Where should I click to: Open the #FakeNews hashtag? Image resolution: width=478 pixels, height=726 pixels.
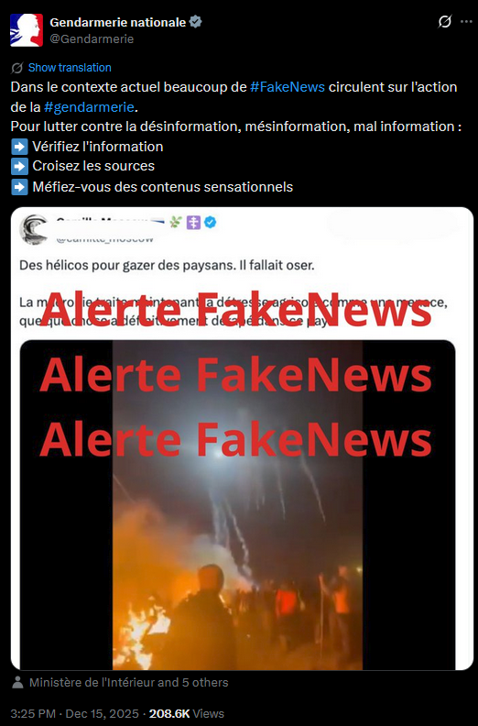[x=288, y=87]
